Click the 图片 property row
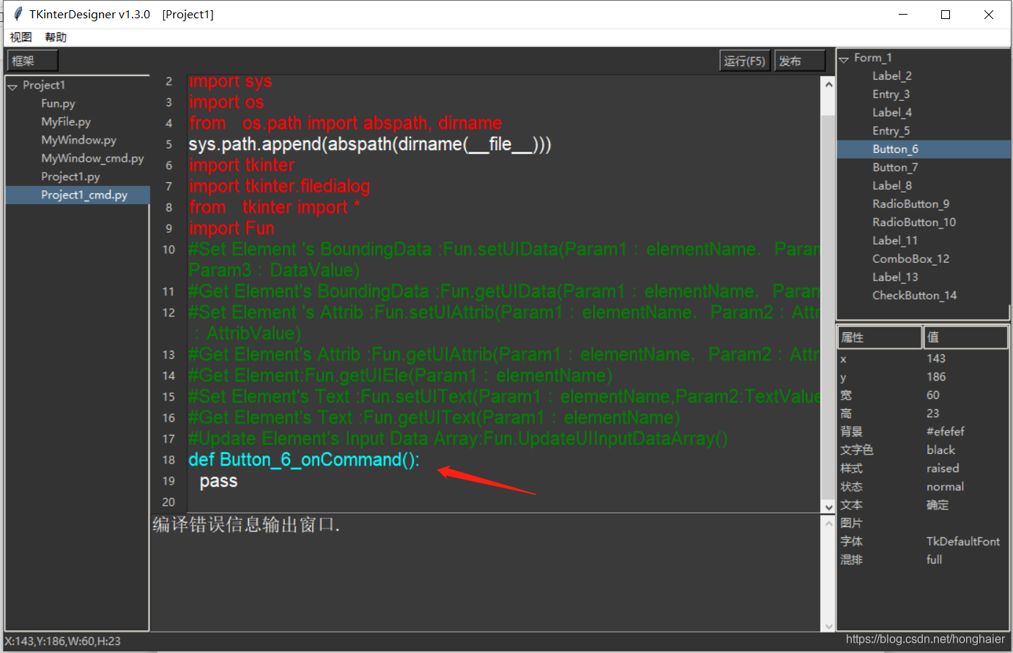1013x653 pixels. pos(923,523)
